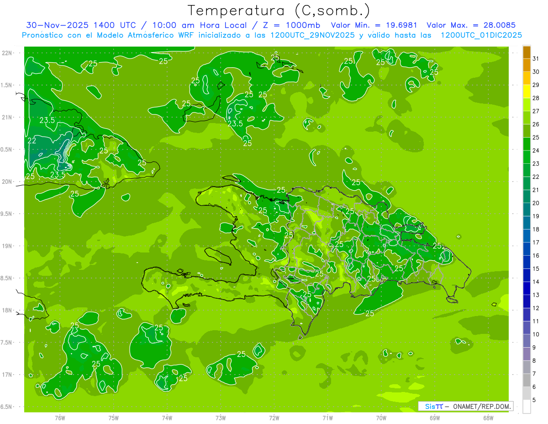Click the 69W longitude axis label

(435, 418)
